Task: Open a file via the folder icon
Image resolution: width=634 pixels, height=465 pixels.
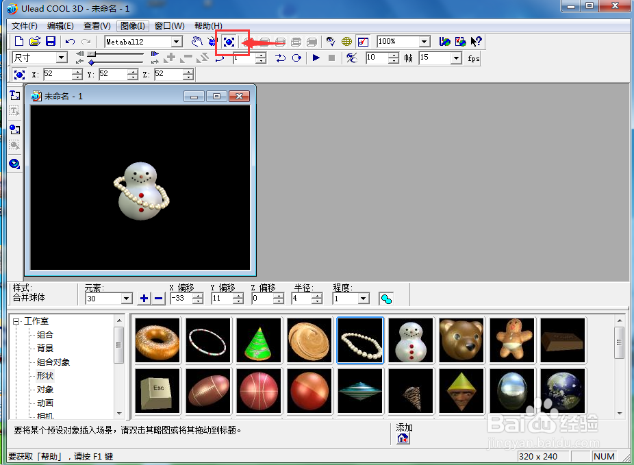Action: point(35,42)
